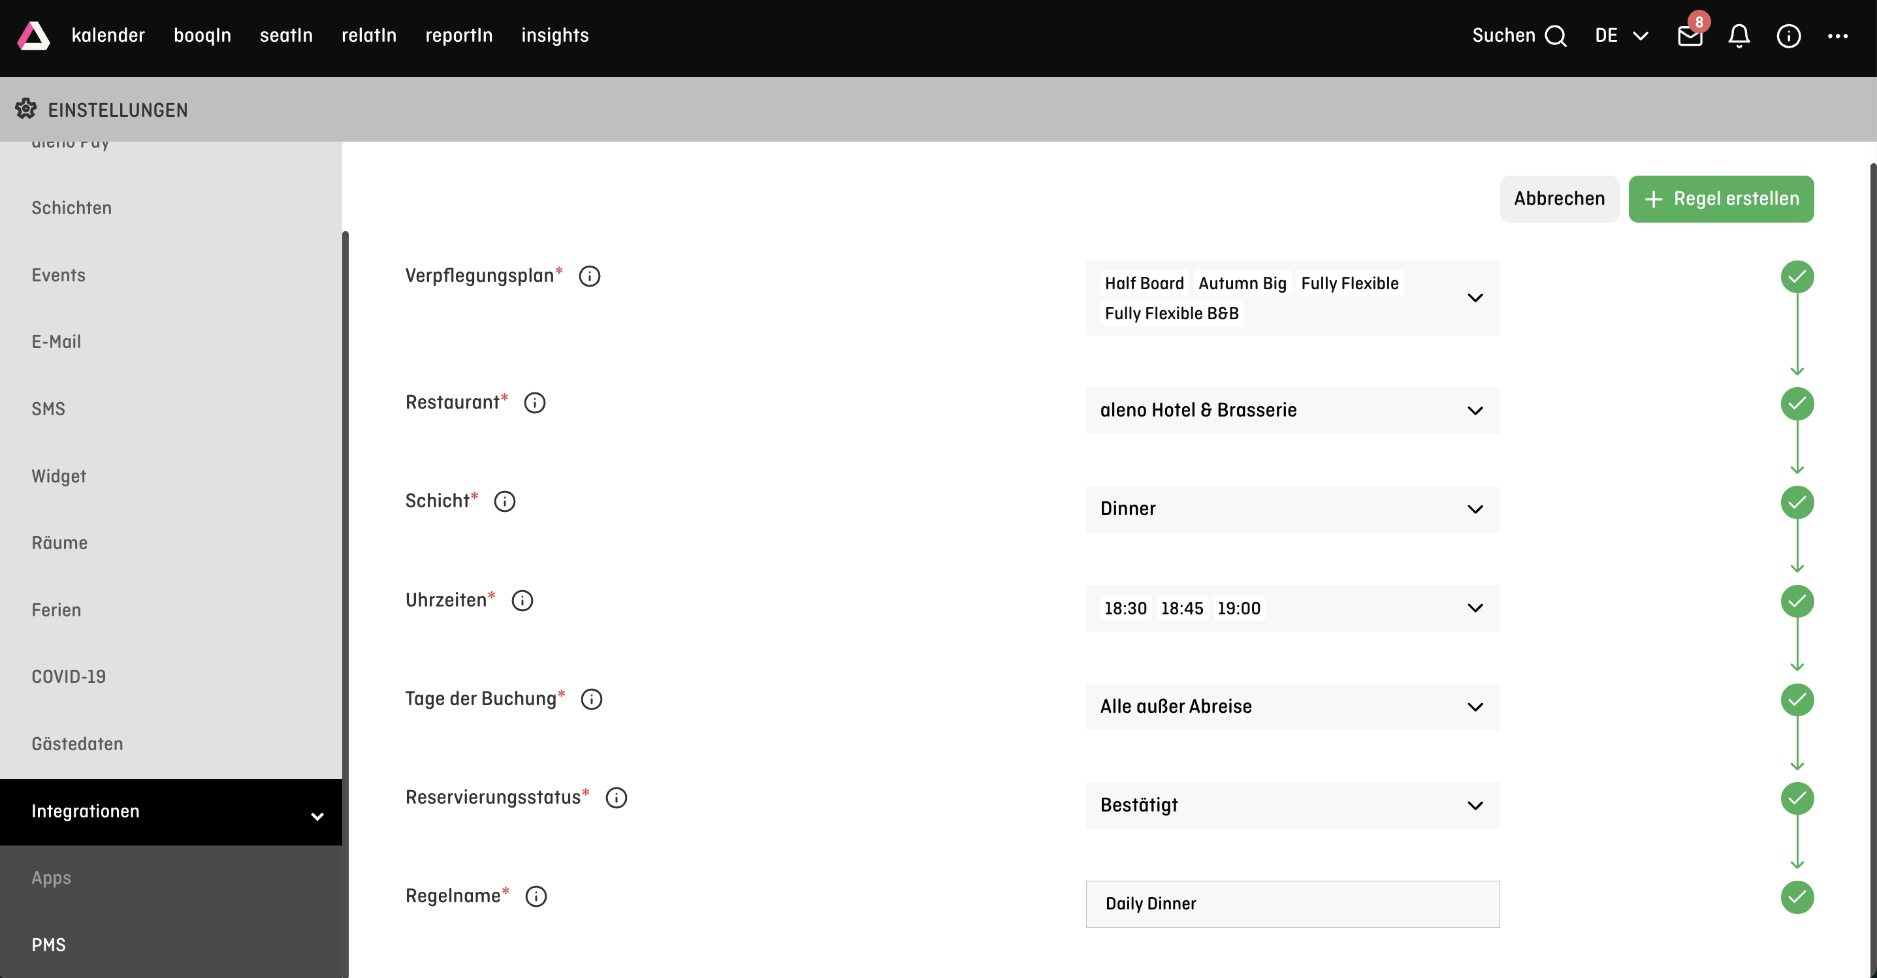The height and width of the screenshot is (978, 1877).
Task: Click the info icon in top bar
Action: point(1789,36)
